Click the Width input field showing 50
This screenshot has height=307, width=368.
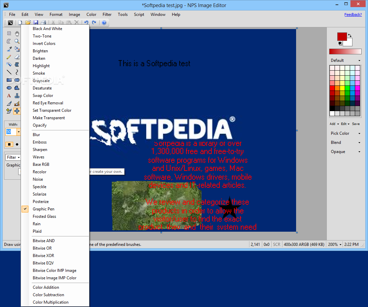(11, 132)
